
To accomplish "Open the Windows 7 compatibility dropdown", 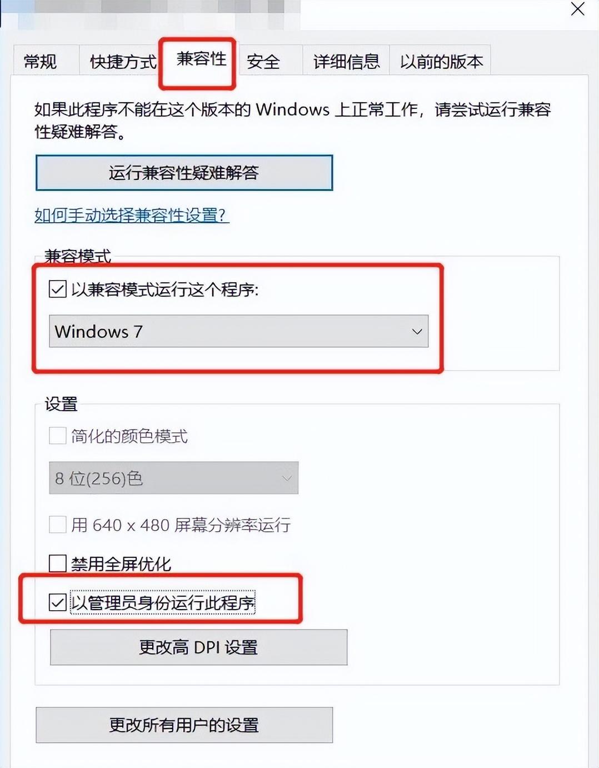I will pyautogui.click(x=238, y=331).
